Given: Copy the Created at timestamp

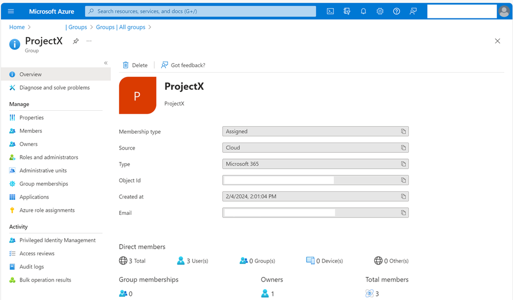Looking at the screenshot, I should 404,196.
